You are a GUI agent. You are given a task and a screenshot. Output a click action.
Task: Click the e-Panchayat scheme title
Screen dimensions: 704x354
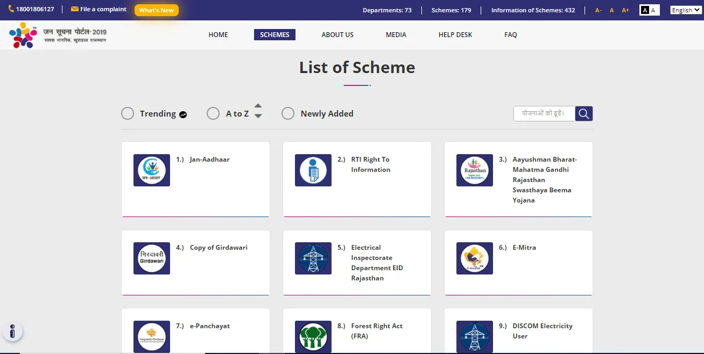tap(210, 326)
